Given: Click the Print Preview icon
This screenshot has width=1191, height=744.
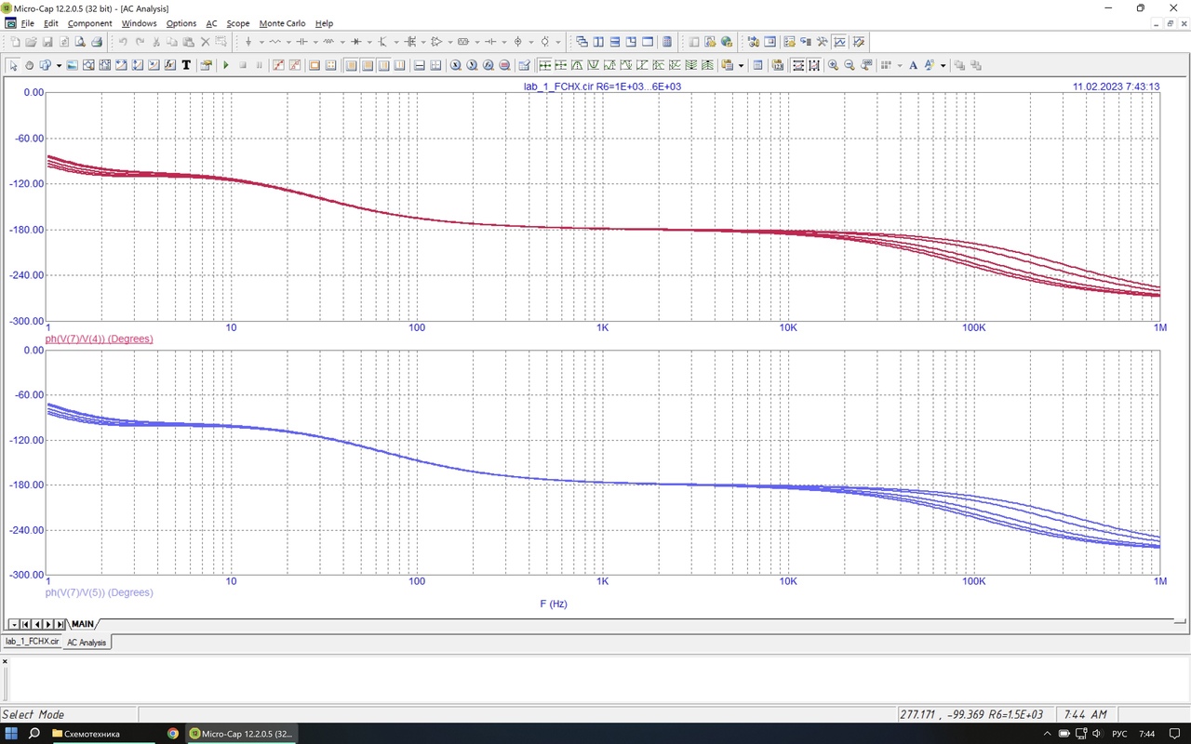Looking at the screenshot, I should click(80, 42).
